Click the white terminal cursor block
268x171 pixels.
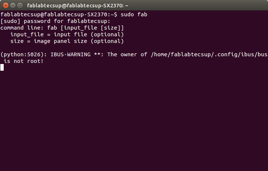click(x=2, y=67)
